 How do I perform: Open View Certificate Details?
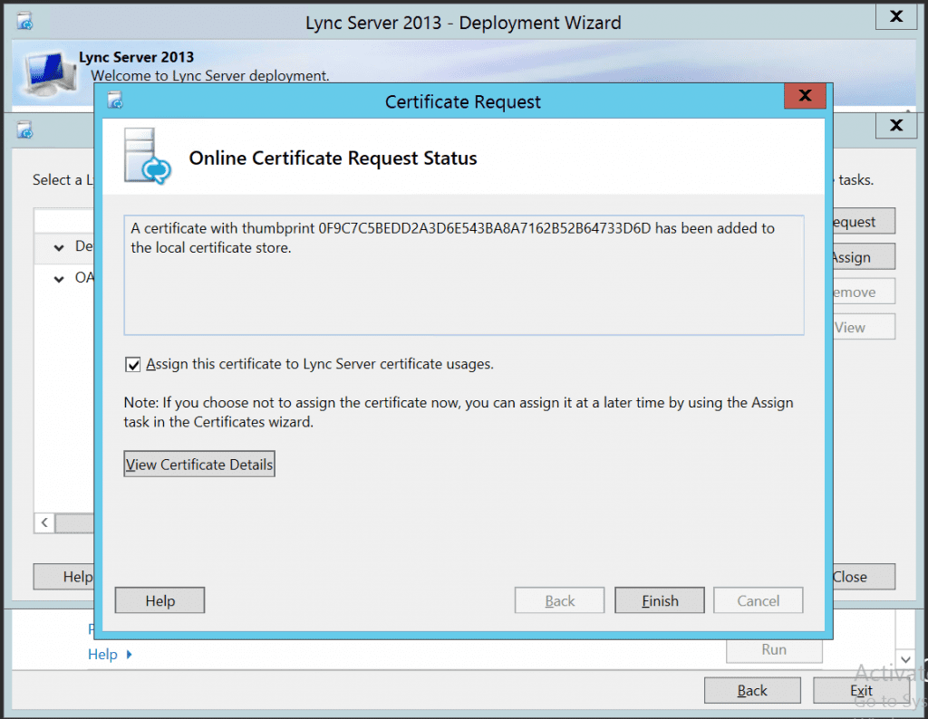tap(198, 464)
